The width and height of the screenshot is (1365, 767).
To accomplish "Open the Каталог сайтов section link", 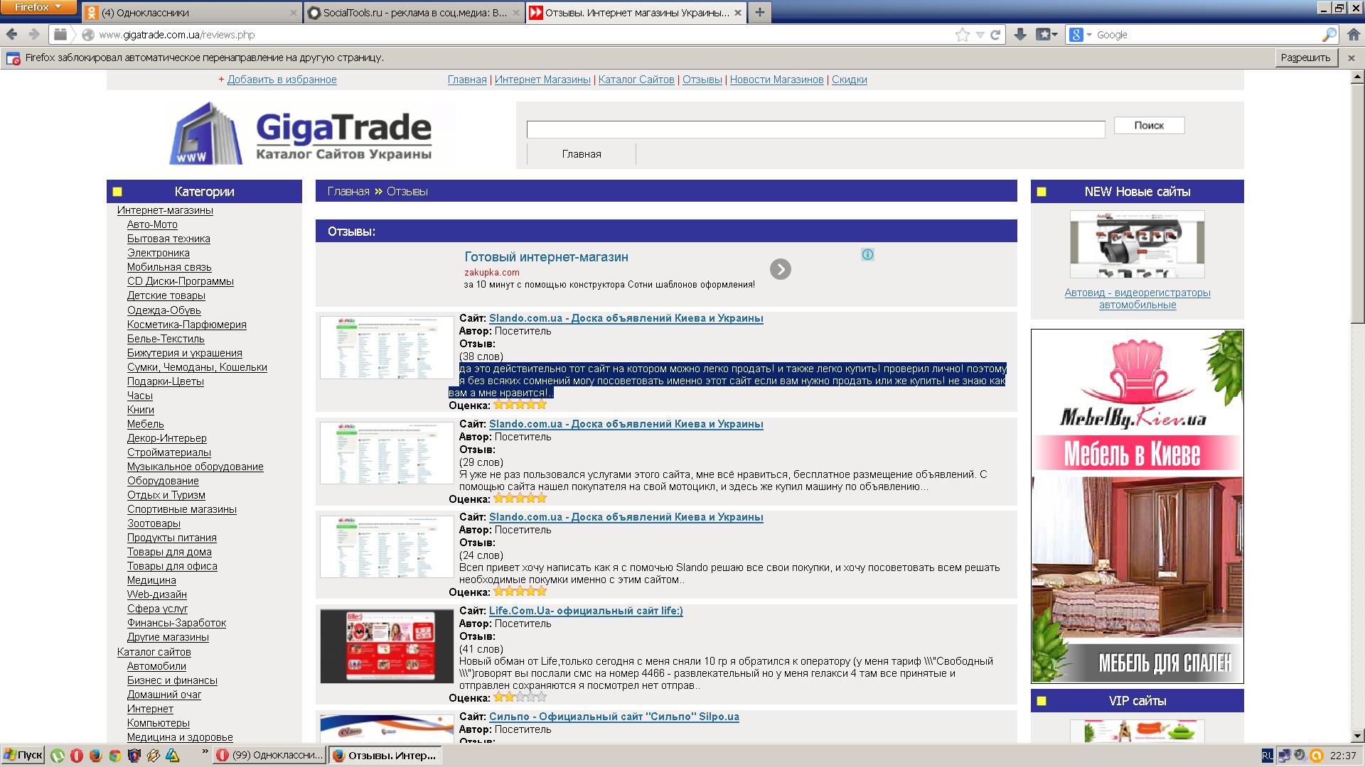I will (154, 652).
